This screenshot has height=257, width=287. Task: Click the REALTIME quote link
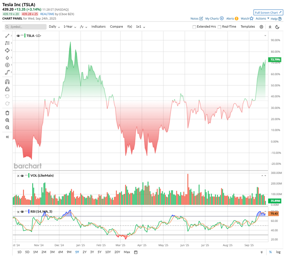point(47,14)
